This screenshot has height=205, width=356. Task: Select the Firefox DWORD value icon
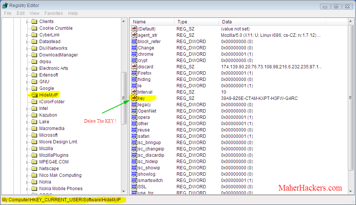(x=134, y=73)
